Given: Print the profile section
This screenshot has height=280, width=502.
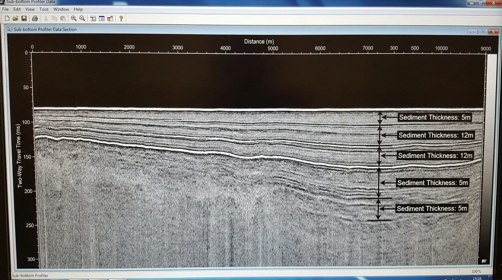Looking at the screenshot, I should click(35, 18).
